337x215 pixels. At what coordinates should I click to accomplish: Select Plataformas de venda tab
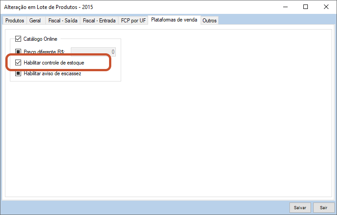point(174,20)
